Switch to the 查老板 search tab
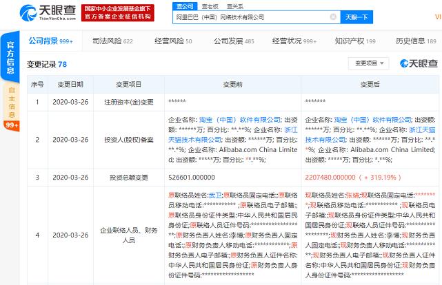 (210, 6)
